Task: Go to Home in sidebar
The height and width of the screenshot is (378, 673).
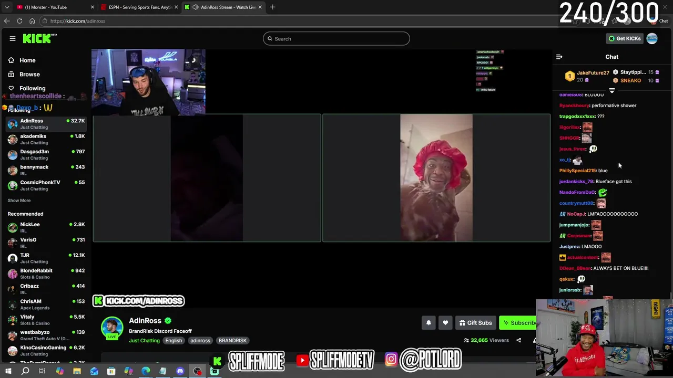Action: pos(27,60)
